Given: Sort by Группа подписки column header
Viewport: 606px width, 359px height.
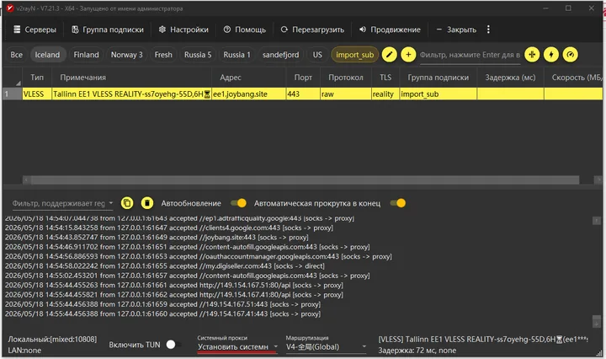Looking at the screenshot, I should pos(439,78).
